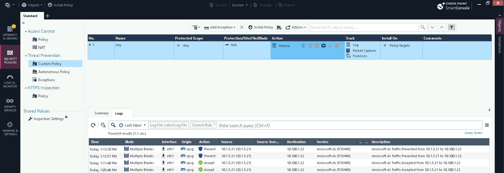Click the auto-refresh logs icon

pyautogui.click(x=103, y=125)
